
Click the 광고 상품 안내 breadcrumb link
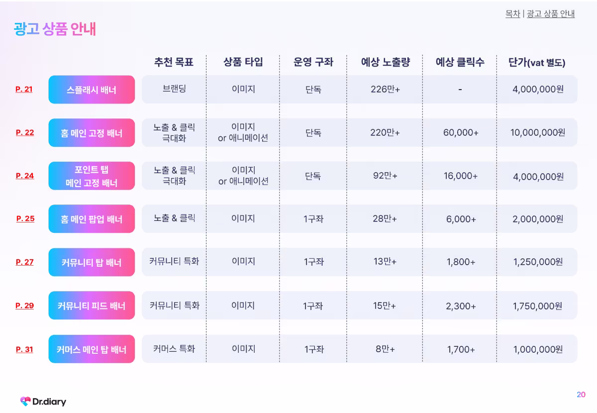[550, 14]
